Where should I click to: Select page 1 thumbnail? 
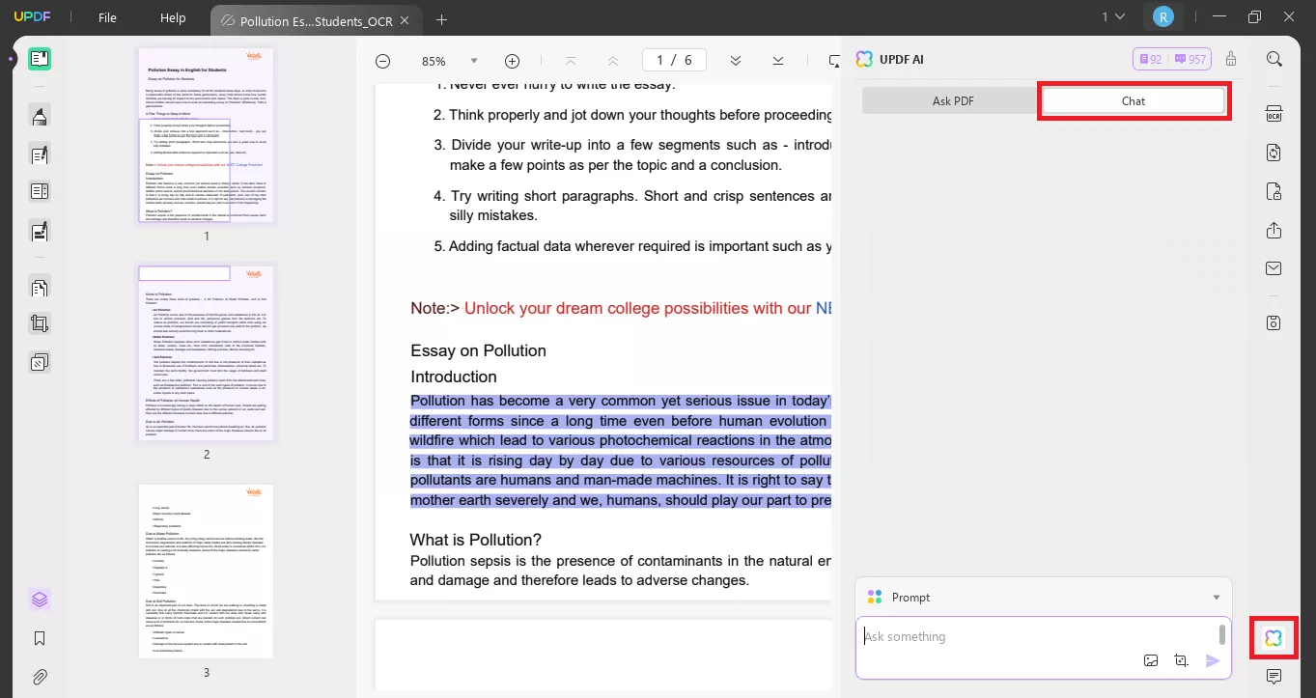pos(206,136)
